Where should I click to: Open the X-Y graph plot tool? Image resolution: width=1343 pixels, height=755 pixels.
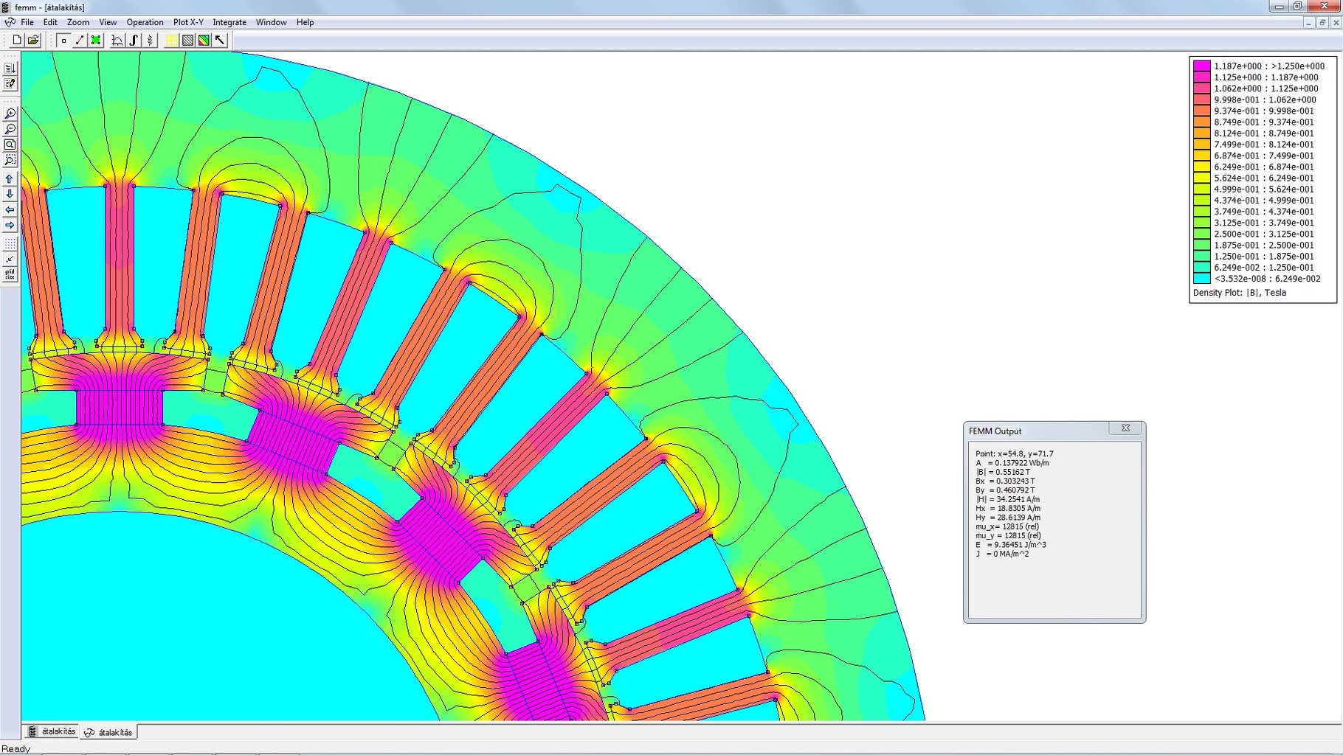(x=117, y=40)
